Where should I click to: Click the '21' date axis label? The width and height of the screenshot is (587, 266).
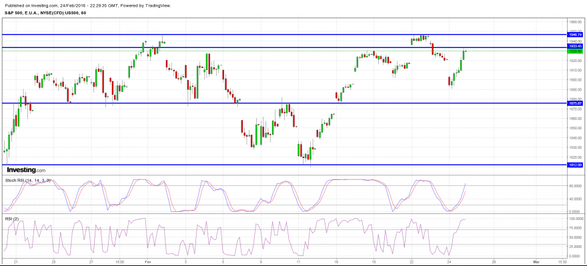[15, 262]
